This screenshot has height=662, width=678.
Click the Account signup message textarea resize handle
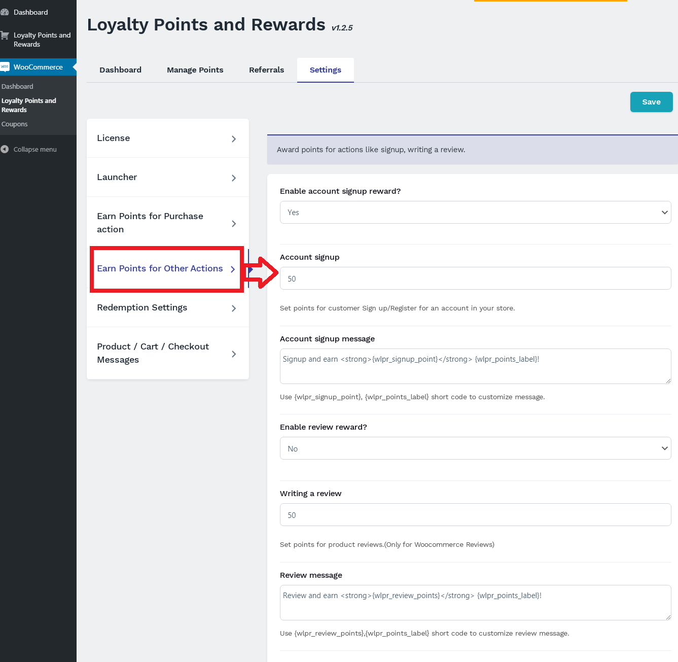pos(668,380)
